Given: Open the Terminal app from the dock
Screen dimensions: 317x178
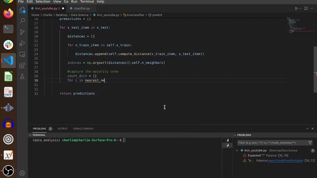Looking at the screenshot, I should click(8, 29).
